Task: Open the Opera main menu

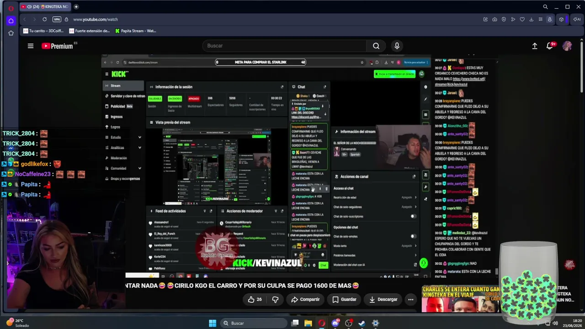Action: [11, 8]
